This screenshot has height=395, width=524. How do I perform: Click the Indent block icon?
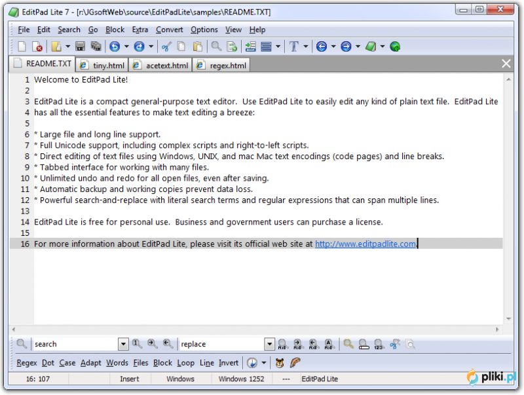(x=250, y=47)
